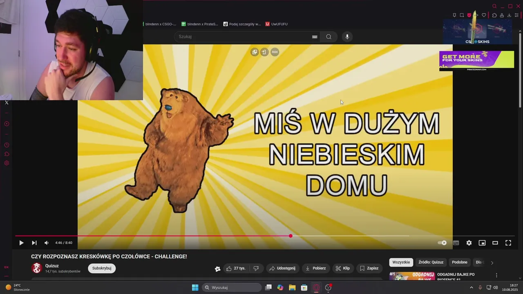Open options for Odgadnij Bajkę recommendation
The height and width of the screenshot is (294, 523).
pos(496,275)
